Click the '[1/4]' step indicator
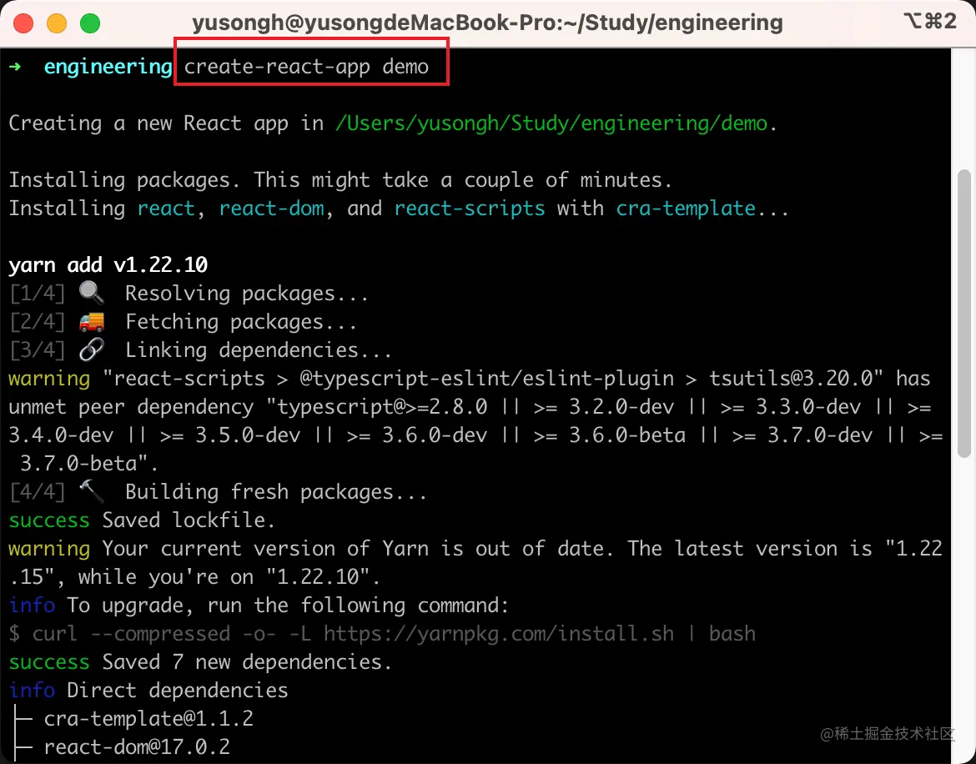The width and height of the screenshot is (976, 764). pos(37,293)
